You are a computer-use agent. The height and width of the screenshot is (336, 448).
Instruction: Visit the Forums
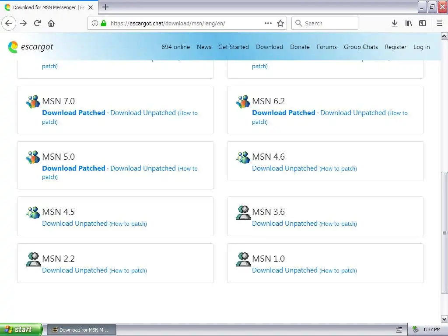pos(326,47)
